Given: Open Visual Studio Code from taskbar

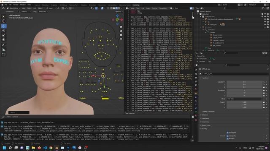Looking at the screenshot, I should point(45,148).
